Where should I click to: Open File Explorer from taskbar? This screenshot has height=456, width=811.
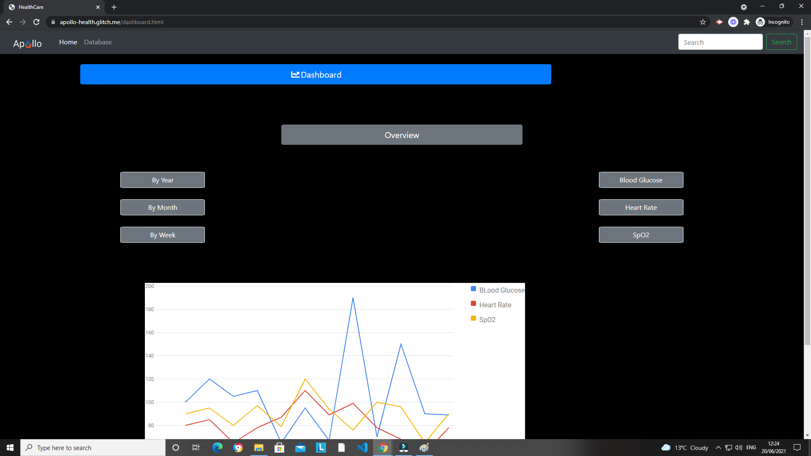pyautogui.click(x=259, y=448)
